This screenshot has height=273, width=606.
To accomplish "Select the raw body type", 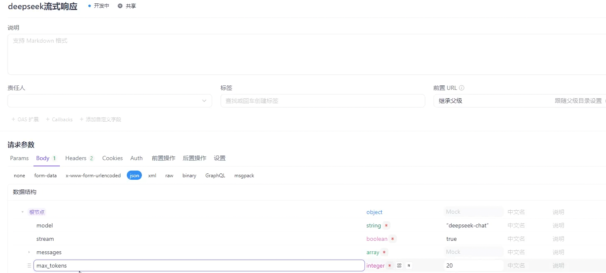I will (169, 176).
